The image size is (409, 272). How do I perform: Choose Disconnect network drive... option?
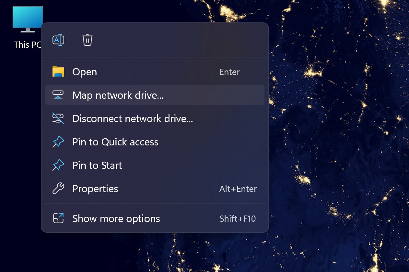point(155,118)
